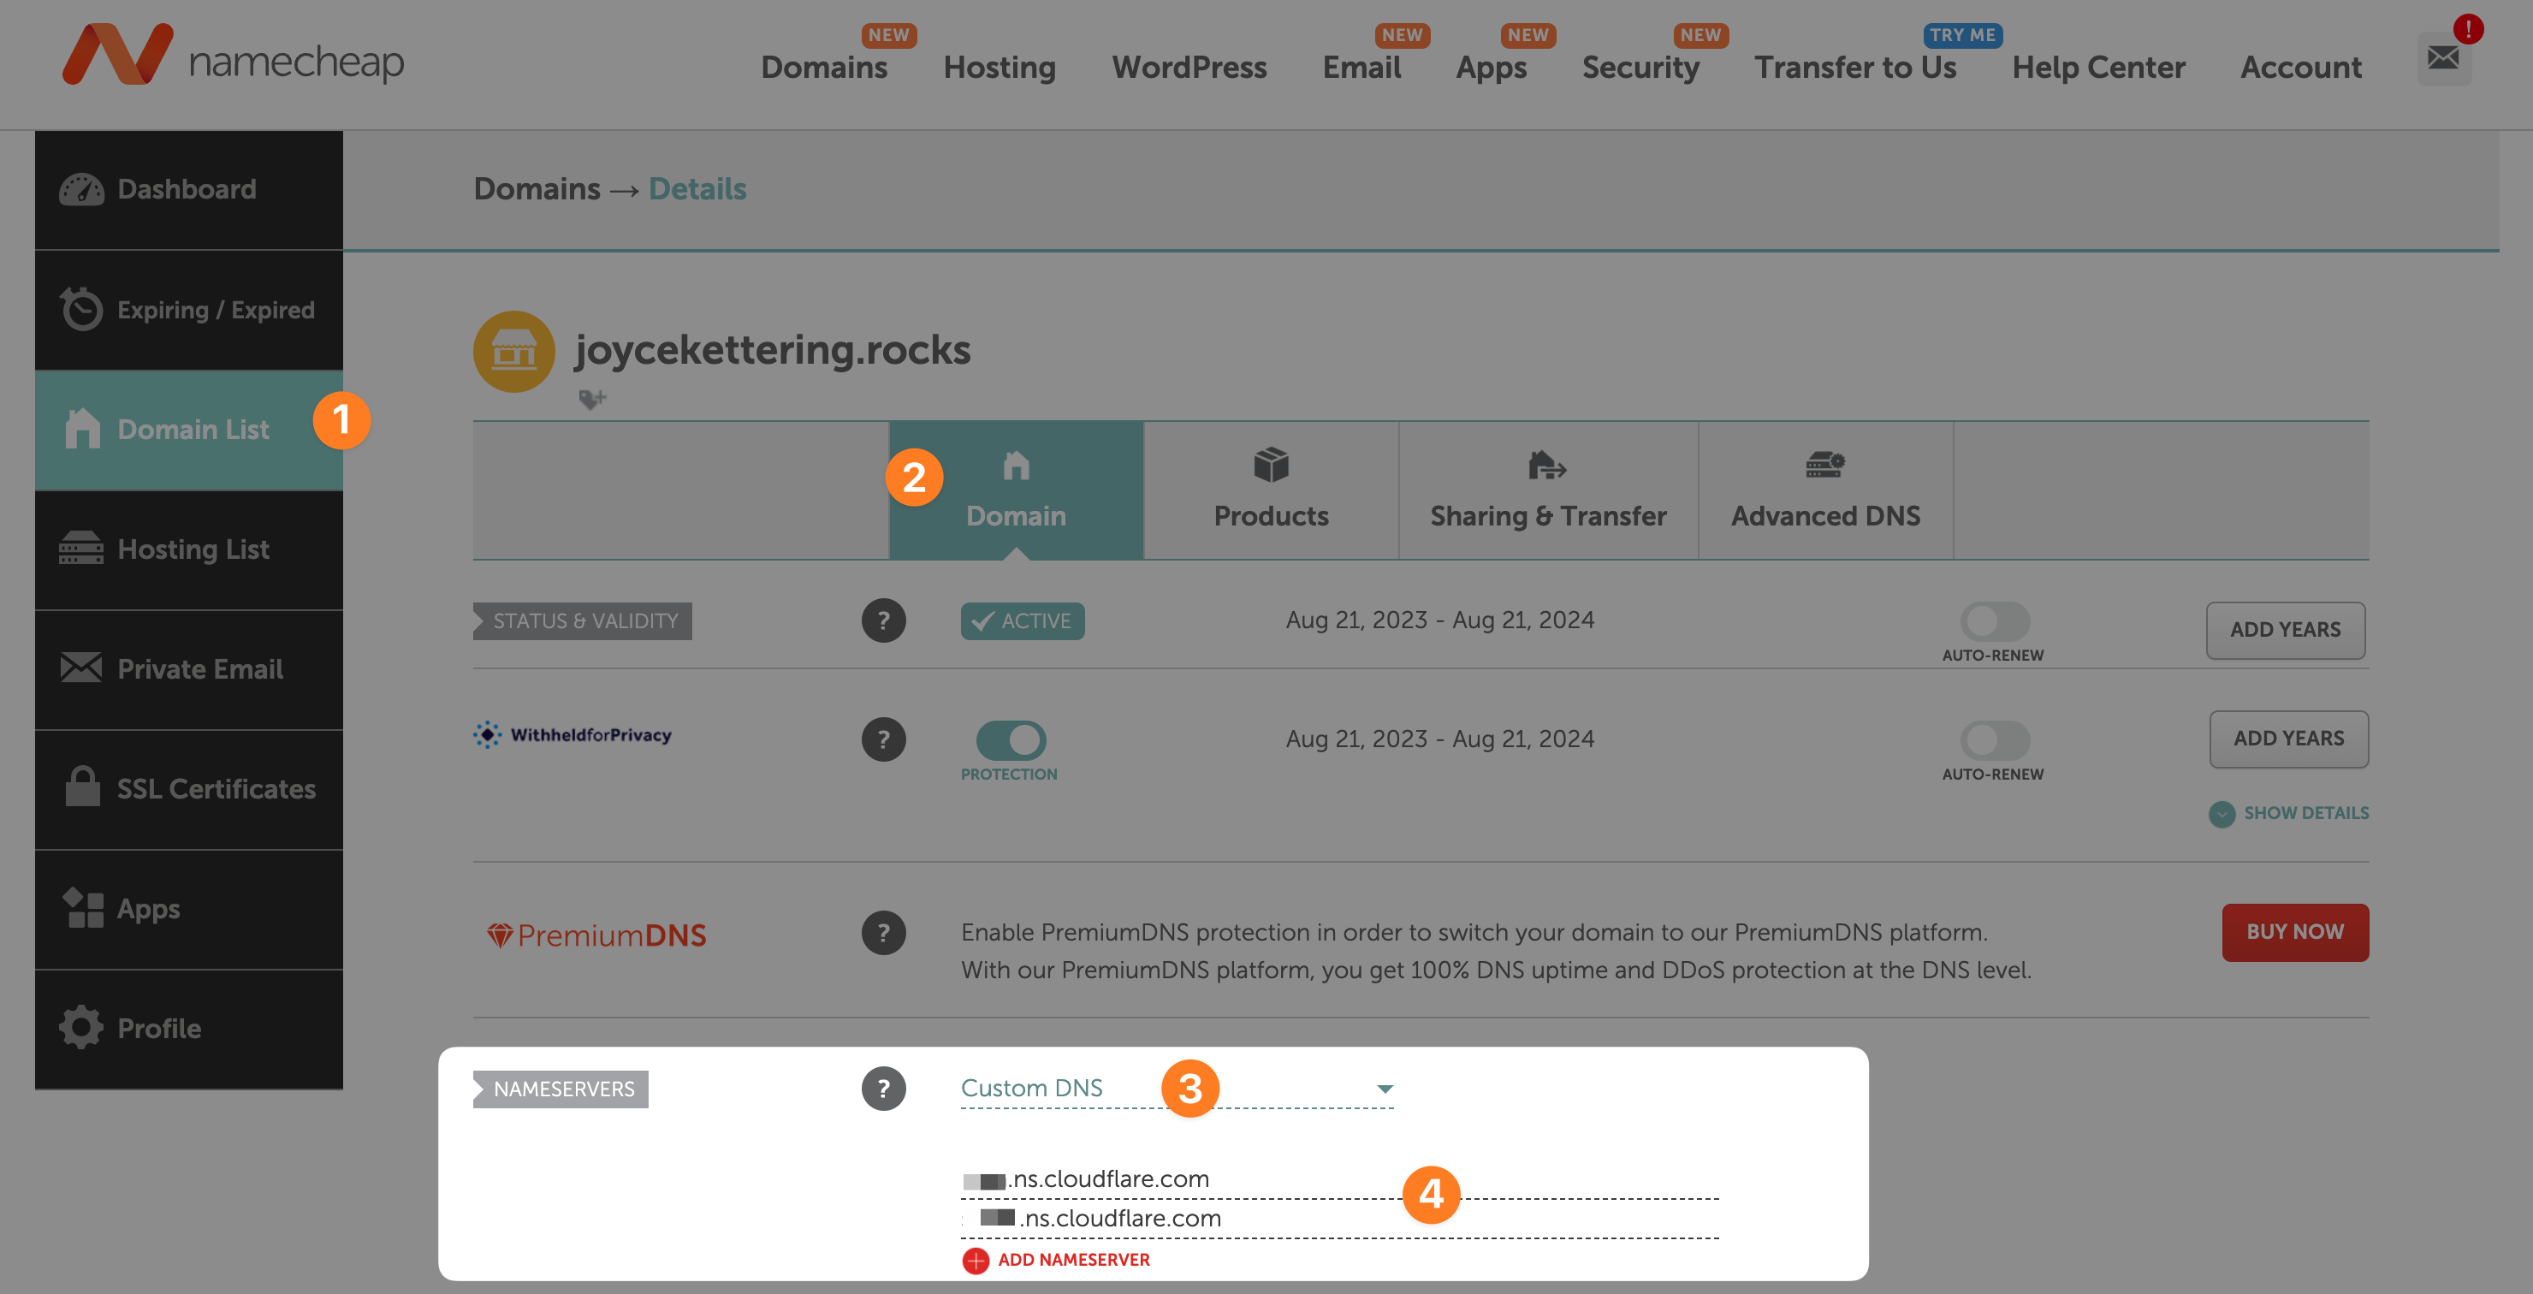Open the Hosting menu
The width and height of the screenshot is (2533, 1294).
tap(999, 67)
